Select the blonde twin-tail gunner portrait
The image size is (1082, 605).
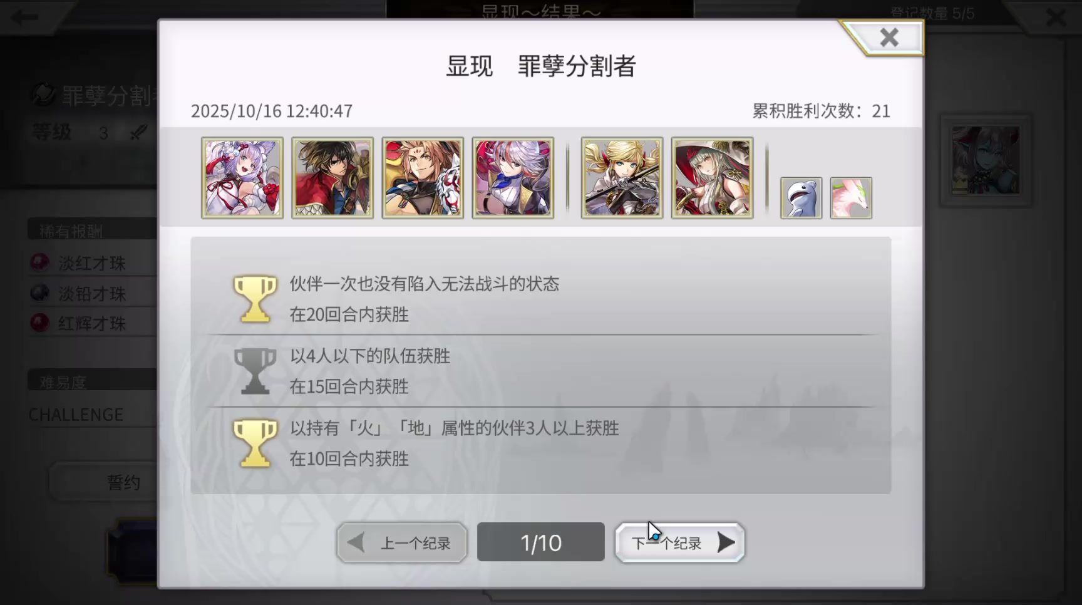coord(622,178)
